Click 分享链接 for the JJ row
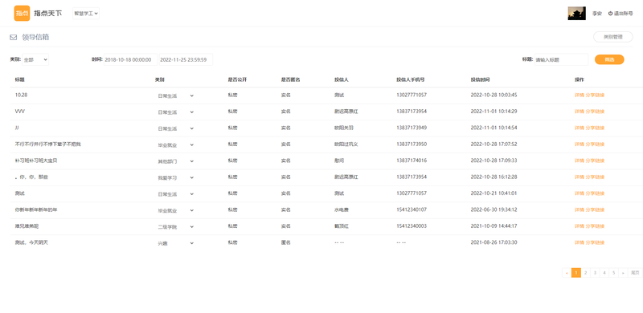The width and height of the screenshot is (643, 313). click(x=595, y=128)
